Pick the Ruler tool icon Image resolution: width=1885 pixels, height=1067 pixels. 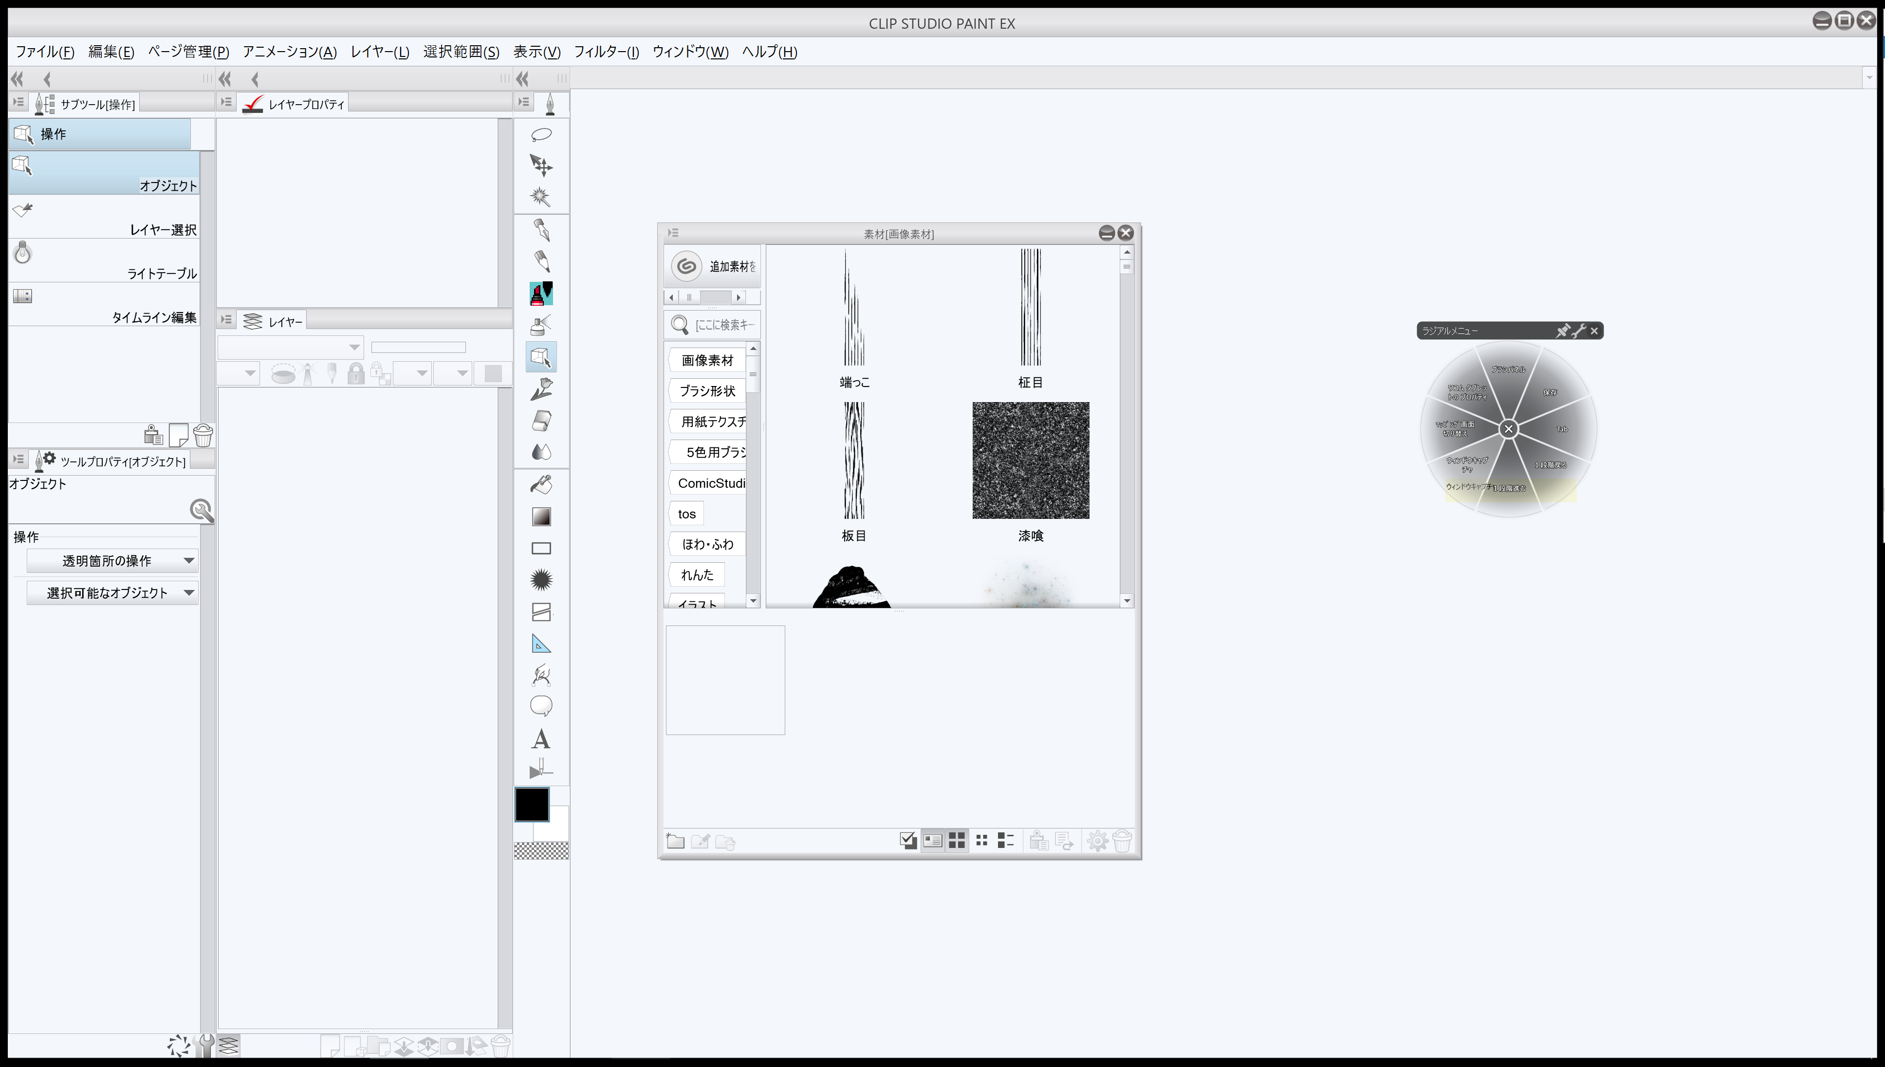541,644
